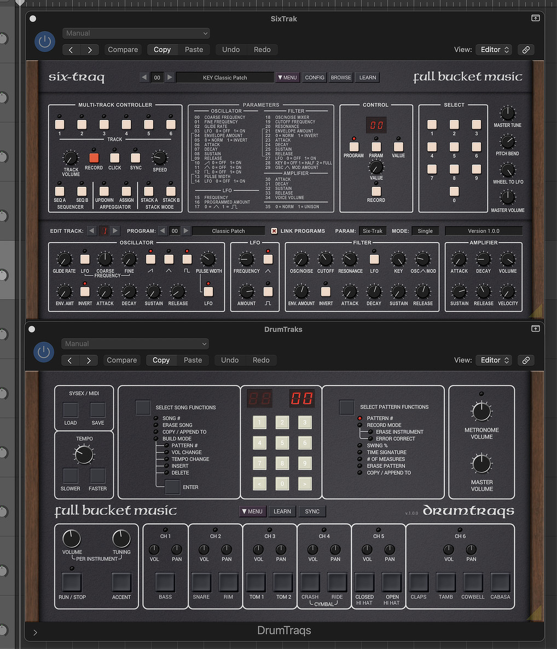The image size is (557, 649).
Task: Click the ACCENT pad
Action: tap(121, 582)
